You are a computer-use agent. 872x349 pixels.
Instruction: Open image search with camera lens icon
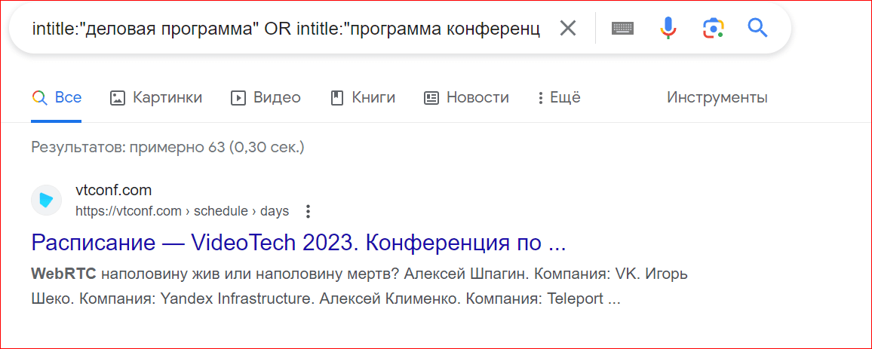pos(713,28)
